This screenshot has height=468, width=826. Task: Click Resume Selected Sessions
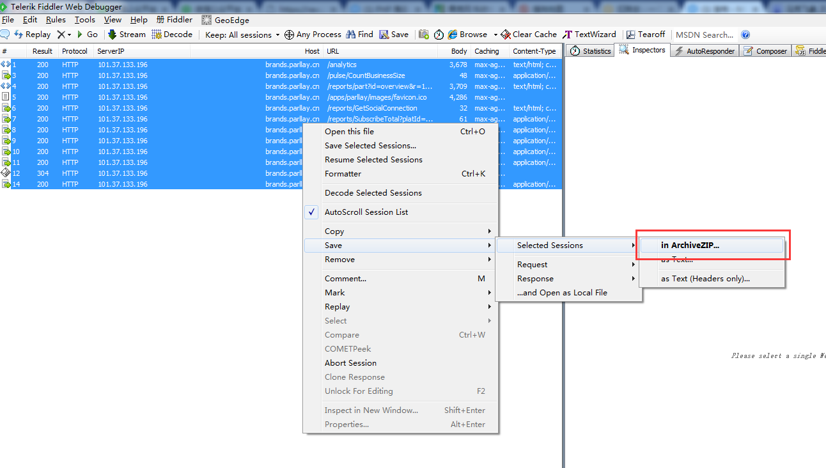click(x=400, y=160)
